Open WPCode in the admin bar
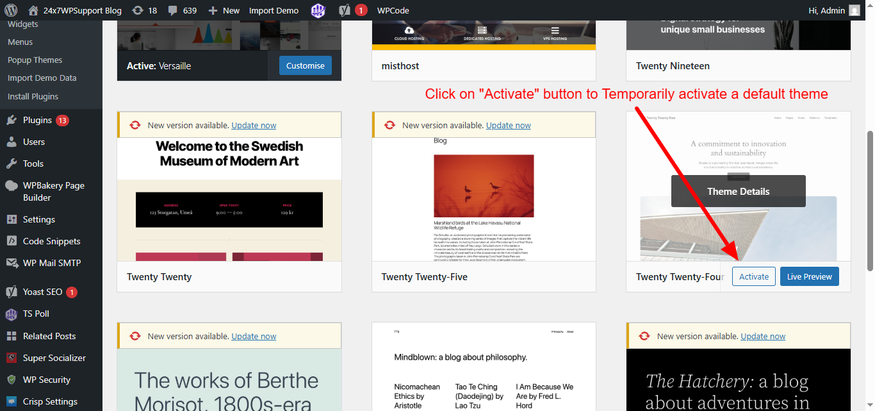 393,10
